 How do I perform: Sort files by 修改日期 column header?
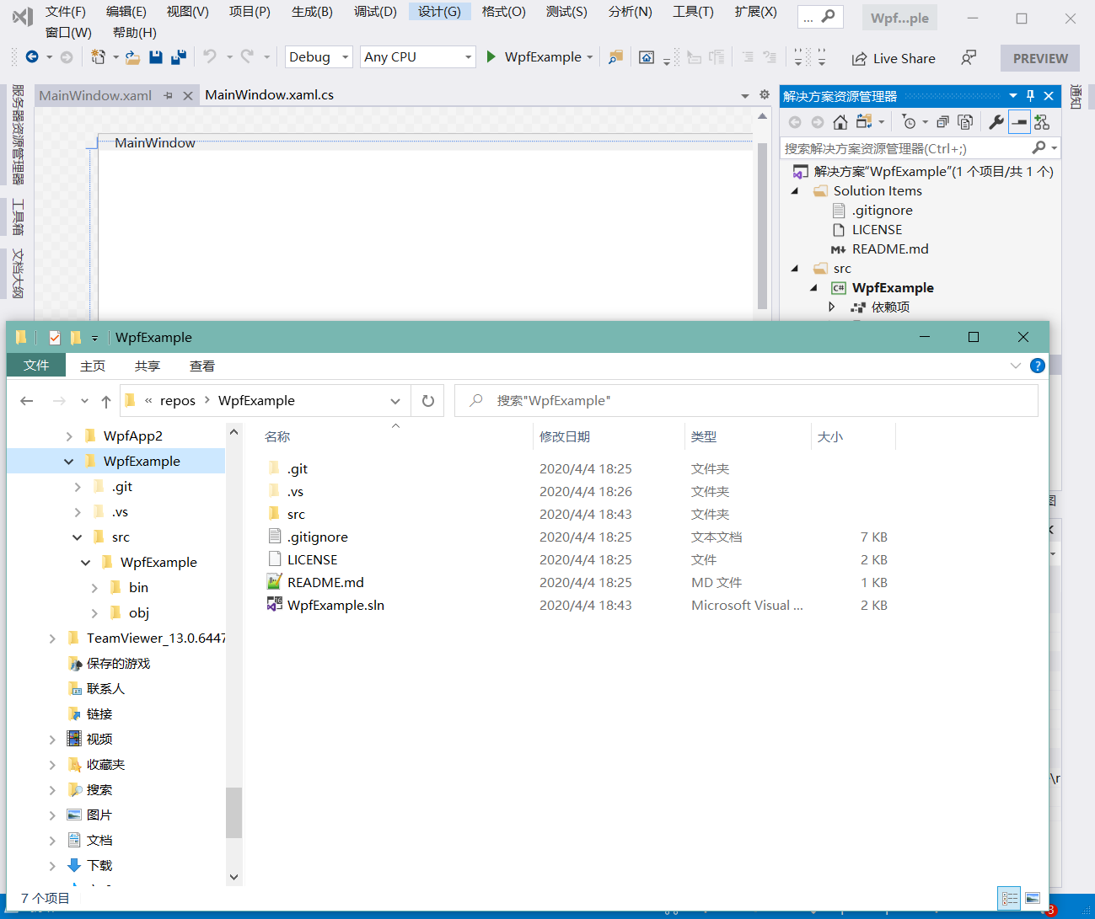(x=565, y=437)
